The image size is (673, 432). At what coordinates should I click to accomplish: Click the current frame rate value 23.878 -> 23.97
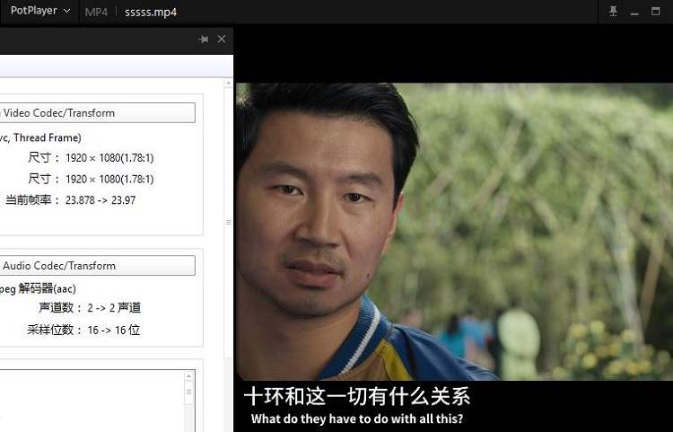coord(101,200)
